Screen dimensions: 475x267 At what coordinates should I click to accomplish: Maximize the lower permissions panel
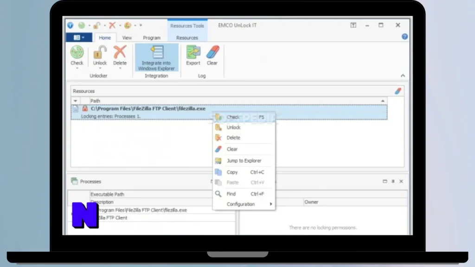385,181
